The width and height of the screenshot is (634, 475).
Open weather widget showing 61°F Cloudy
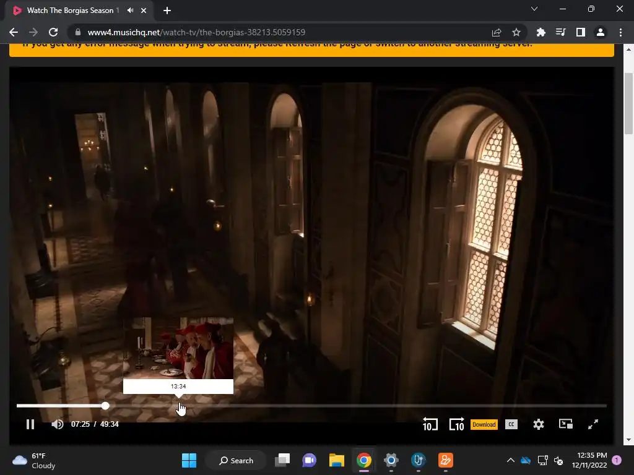(x=34, y=460)
